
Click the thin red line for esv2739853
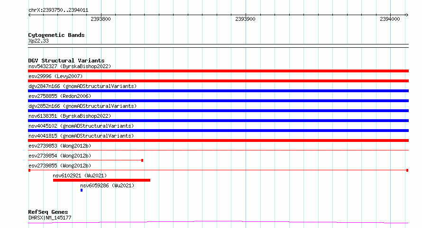pyautogui.click(x=218, y=150)
